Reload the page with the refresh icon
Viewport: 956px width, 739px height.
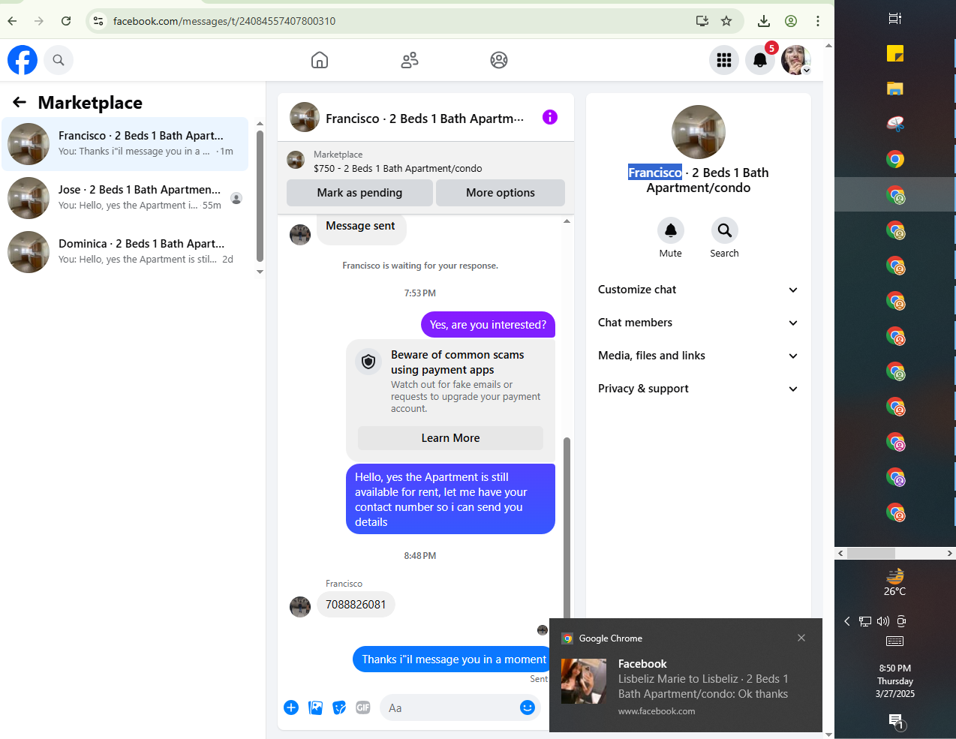pos(66,21)
